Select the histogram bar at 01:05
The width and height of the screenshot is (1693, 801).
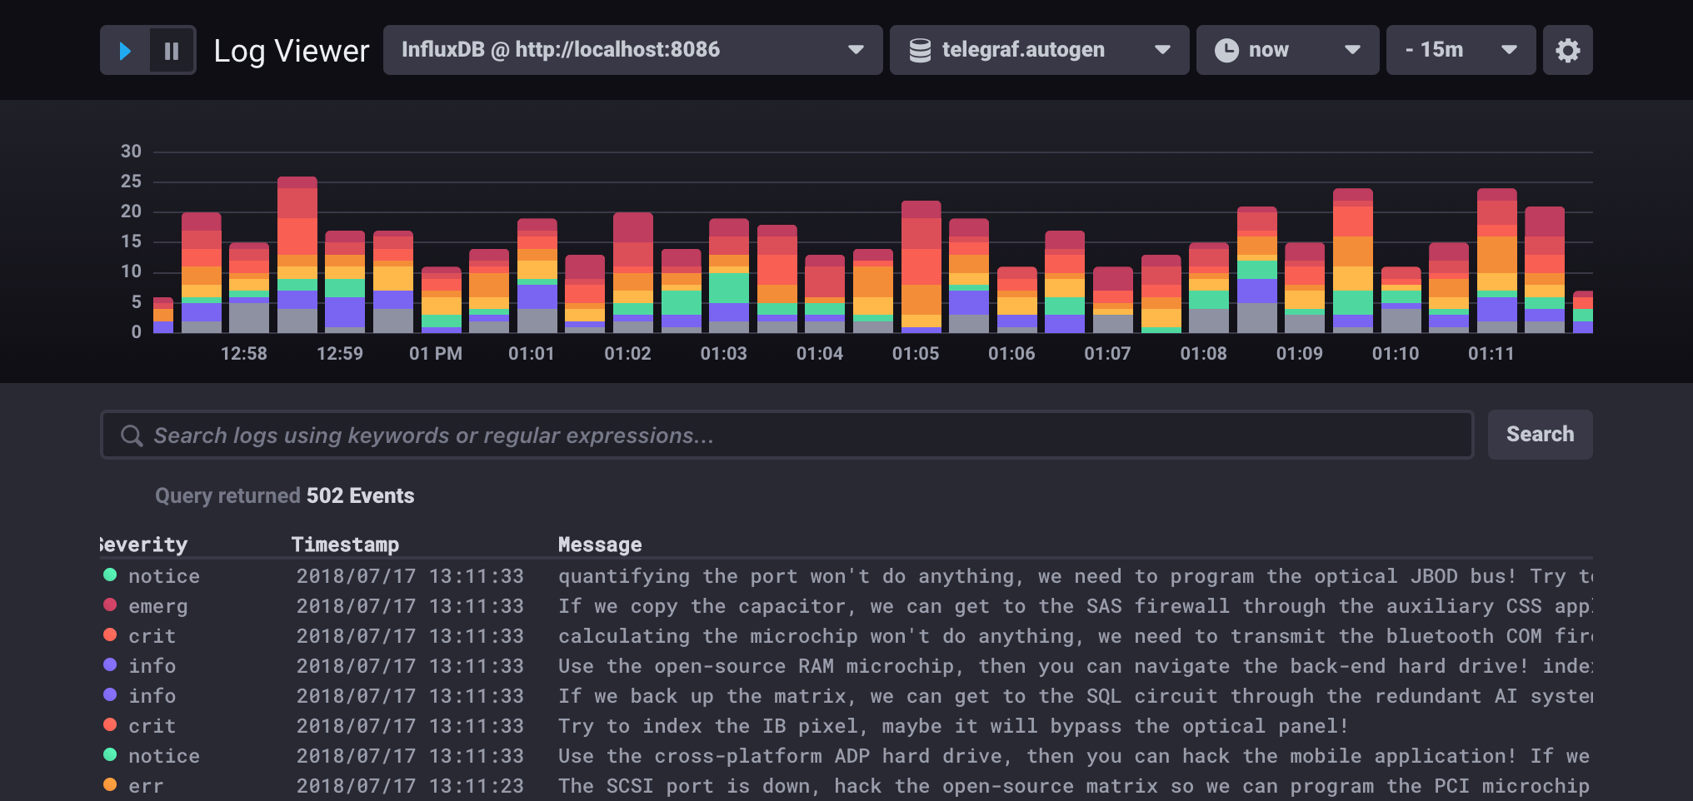pyautogui.click(x=921, y=266)
